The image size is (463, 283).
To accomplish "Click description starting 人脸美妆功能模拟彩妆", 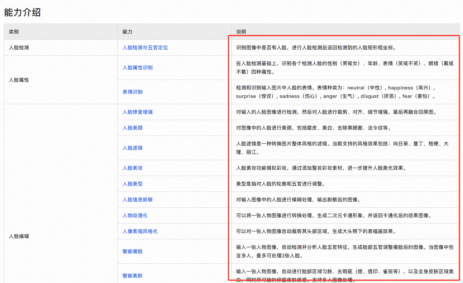I will point(321,168).
